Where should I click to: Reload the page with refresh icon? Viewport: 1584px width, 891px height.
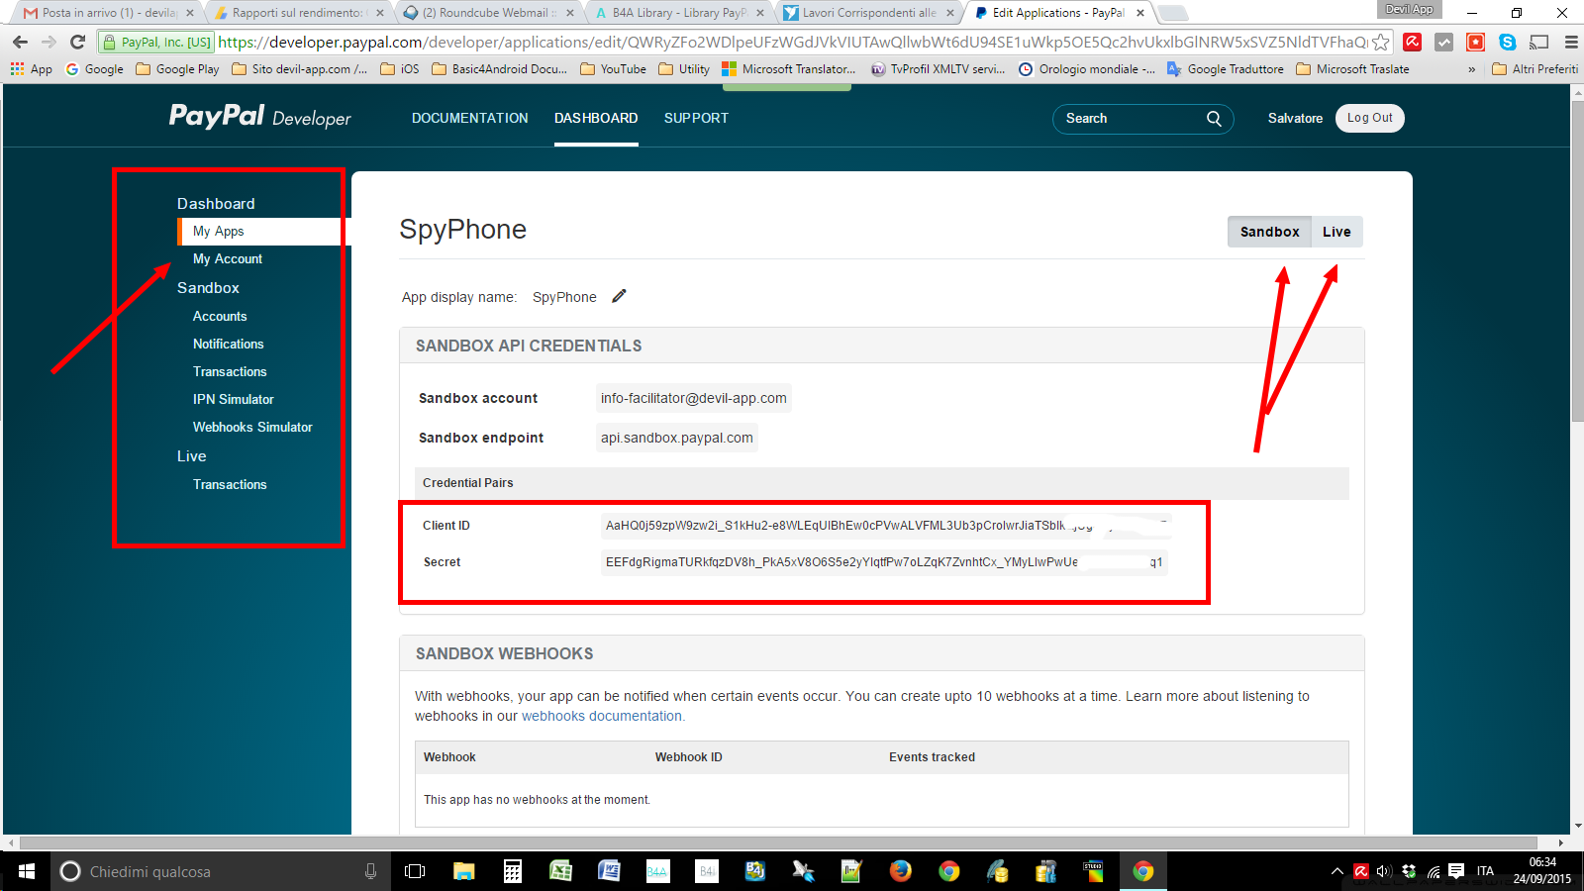pos(77,43)
